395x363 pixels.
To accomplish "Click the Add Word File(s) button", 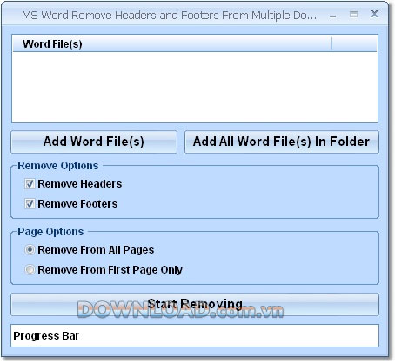I will tap(94, 142).
